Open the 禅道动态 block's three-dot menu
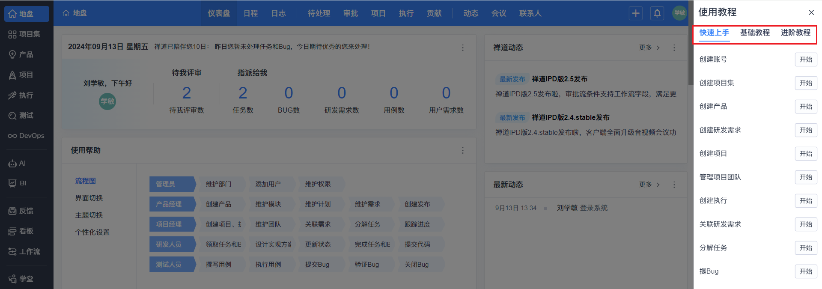This screenshot has height=289, width=822. [x=674, y=48]
